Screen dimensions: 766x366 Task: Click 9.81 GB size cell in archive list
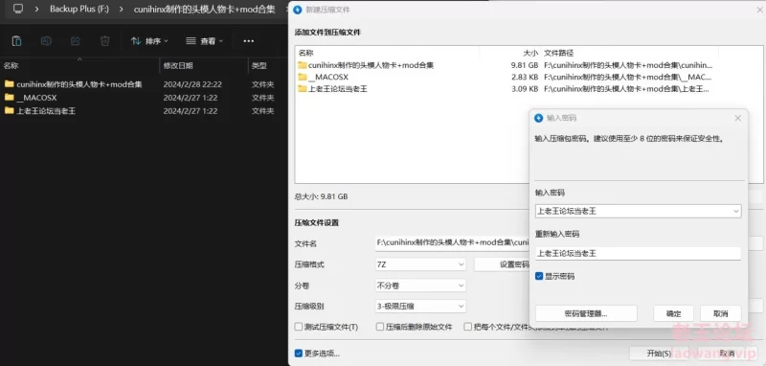pos(524,65)
